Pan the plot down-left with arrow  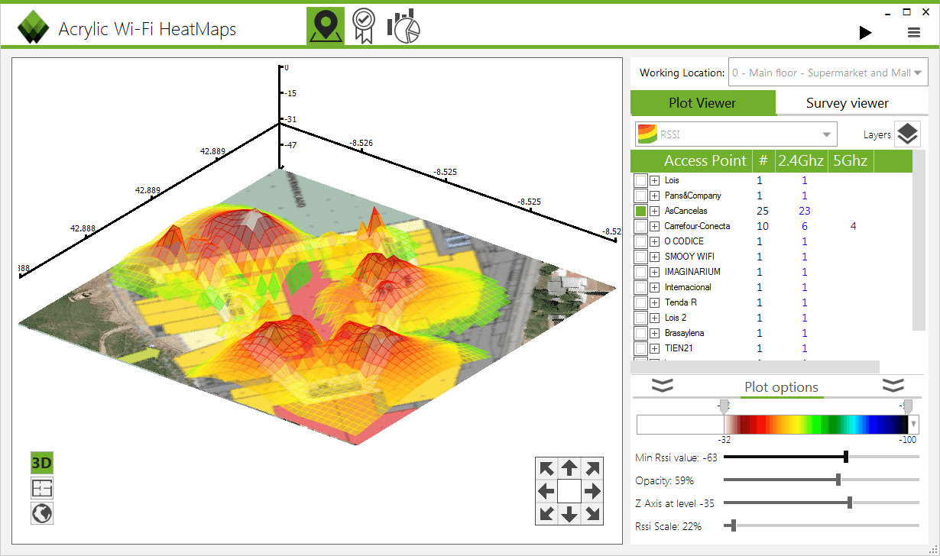tap(546, 513)
